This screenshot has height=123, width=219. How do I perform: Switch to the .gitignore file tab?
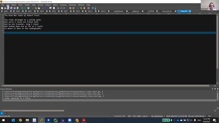136,11
